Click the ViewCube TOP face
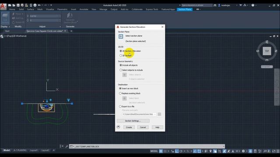Image resolution: width=280 pixels, height=157 pixels. coord(267,51)
